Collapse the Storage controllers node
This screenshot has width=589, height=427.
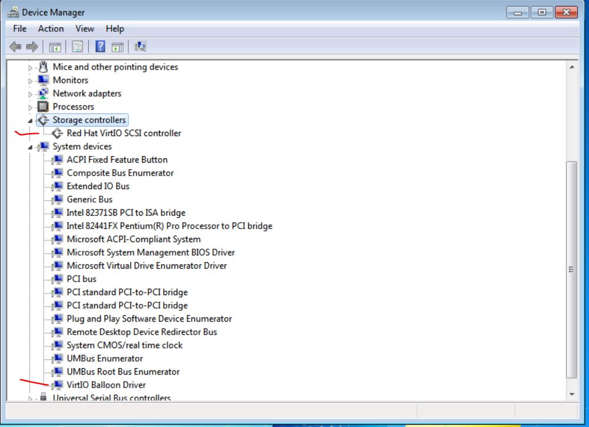[x=30, y=121]
